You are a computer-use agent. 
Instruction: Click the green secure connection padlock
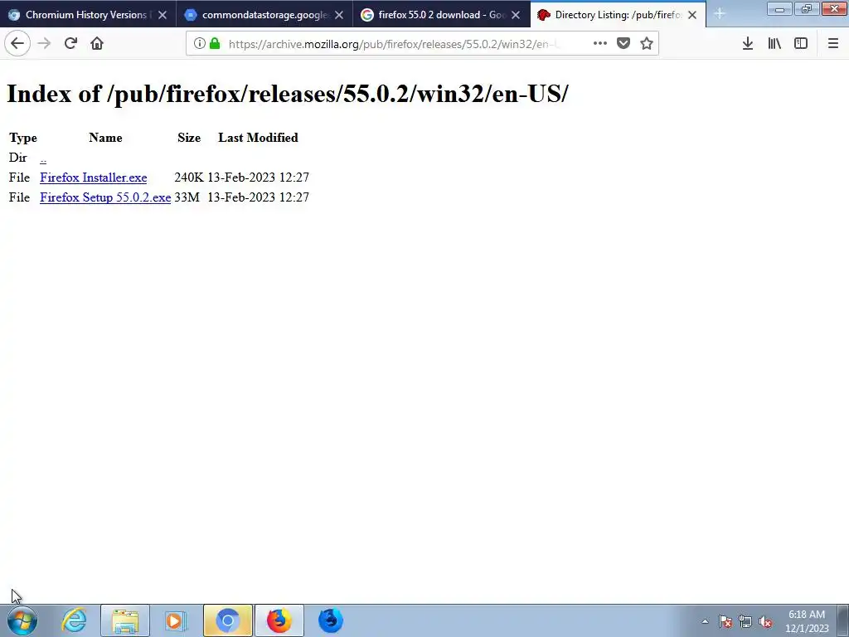click(215, 43)
